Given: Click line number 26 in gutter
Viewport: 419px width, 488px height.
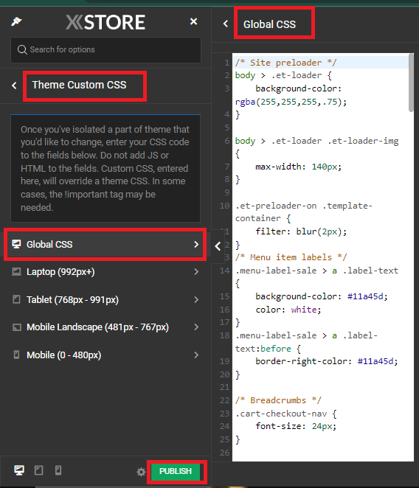Looking at the screenshot, I should pos(224,453).
